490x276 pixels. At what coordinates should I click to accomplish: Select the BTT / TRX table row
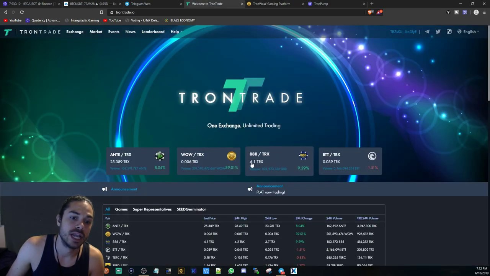(244, 250)
